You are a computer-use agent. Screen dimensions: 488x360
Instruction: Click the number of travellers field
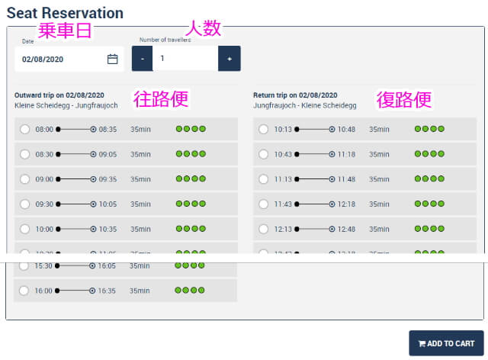pos(185,59)
